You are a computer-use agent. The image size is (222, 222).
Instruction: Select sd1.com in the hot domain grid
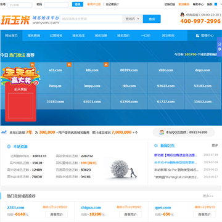pos(55,70)
